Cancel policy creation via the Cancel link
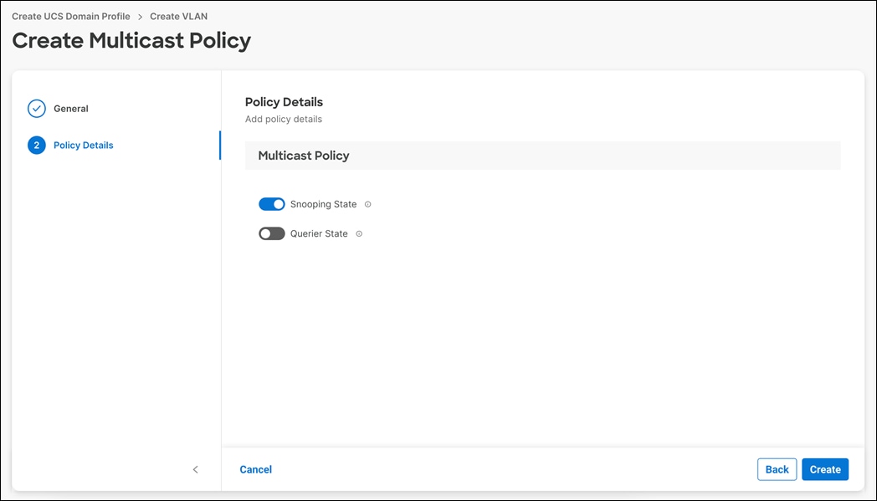This screenshot has width=877, height=501. 255,469
